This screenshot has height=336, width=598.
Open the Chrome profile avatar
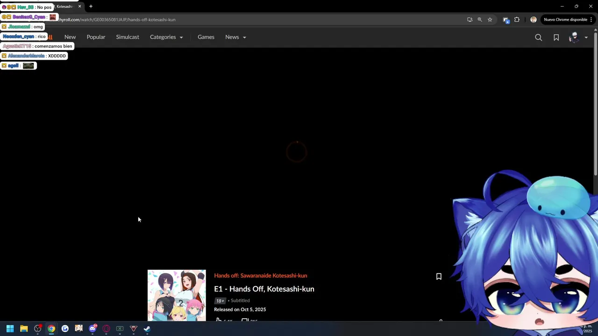coord(533,20)
